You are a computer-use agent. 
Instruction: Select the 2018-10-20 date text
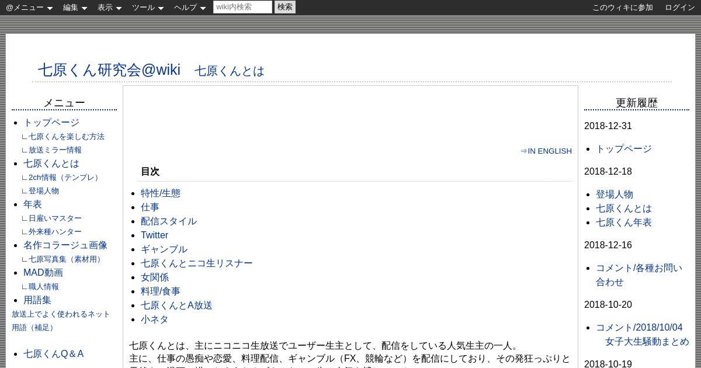click(x=608, y=305)
